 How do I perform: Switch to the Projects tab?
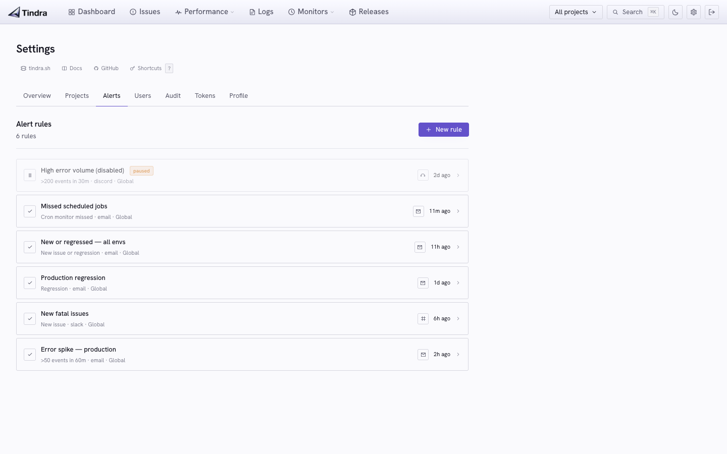(77, 96)
